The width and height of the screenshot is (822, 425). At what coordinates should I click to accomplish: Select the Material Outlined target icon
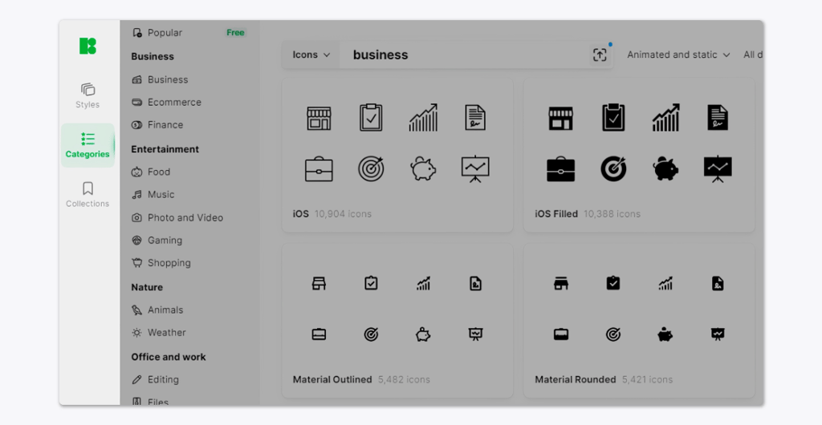371,334
